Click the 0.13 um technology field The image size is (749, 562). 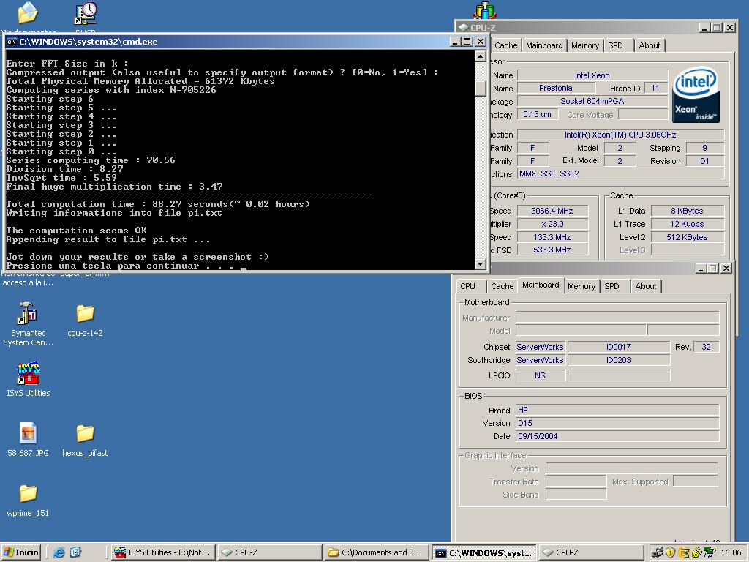pos(537,114)
